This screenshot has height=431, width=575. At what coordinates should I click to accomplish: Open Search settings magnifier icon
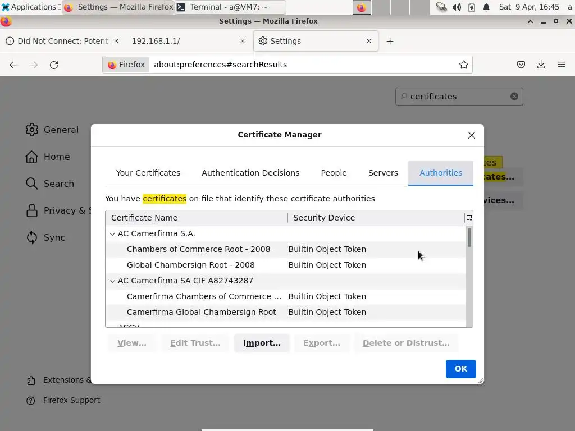click(32, 184)
